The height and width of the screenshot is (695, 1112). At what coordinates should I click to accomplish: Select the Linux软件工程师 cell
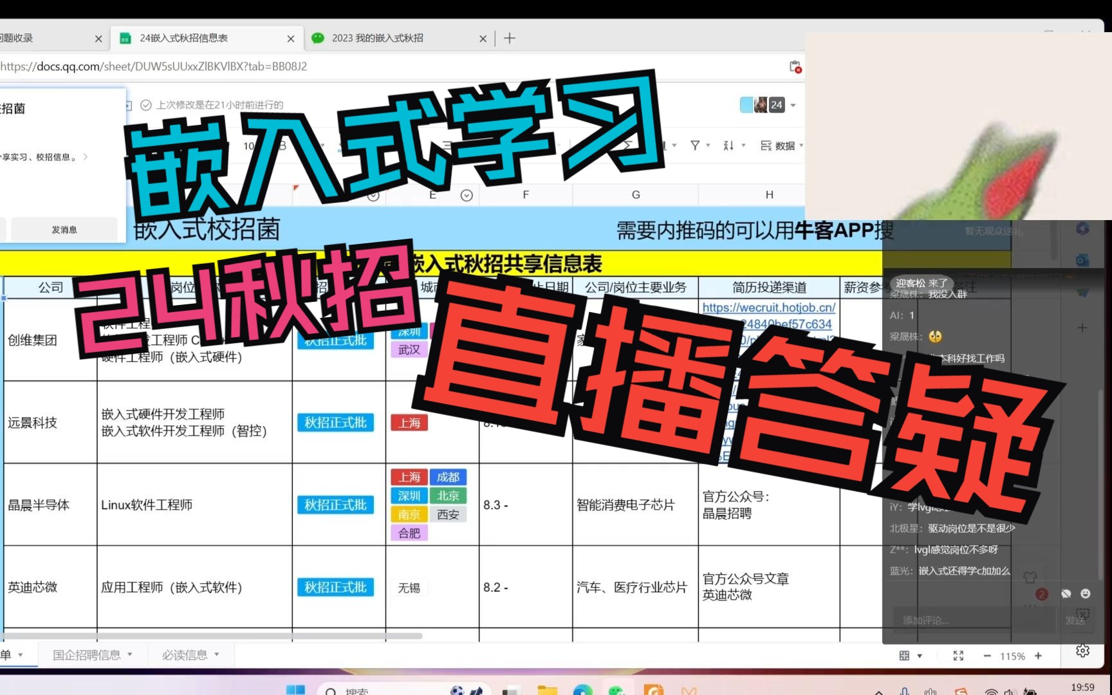(194, 505)
